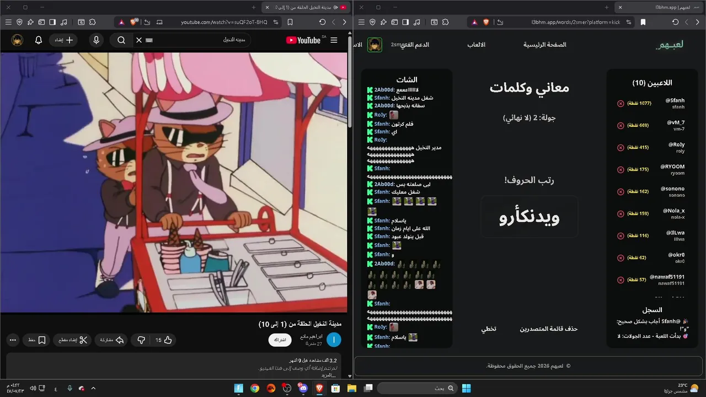706x397 pixels.
Task: Open Google Chrome from the taskbar
Action: (254, 388)
